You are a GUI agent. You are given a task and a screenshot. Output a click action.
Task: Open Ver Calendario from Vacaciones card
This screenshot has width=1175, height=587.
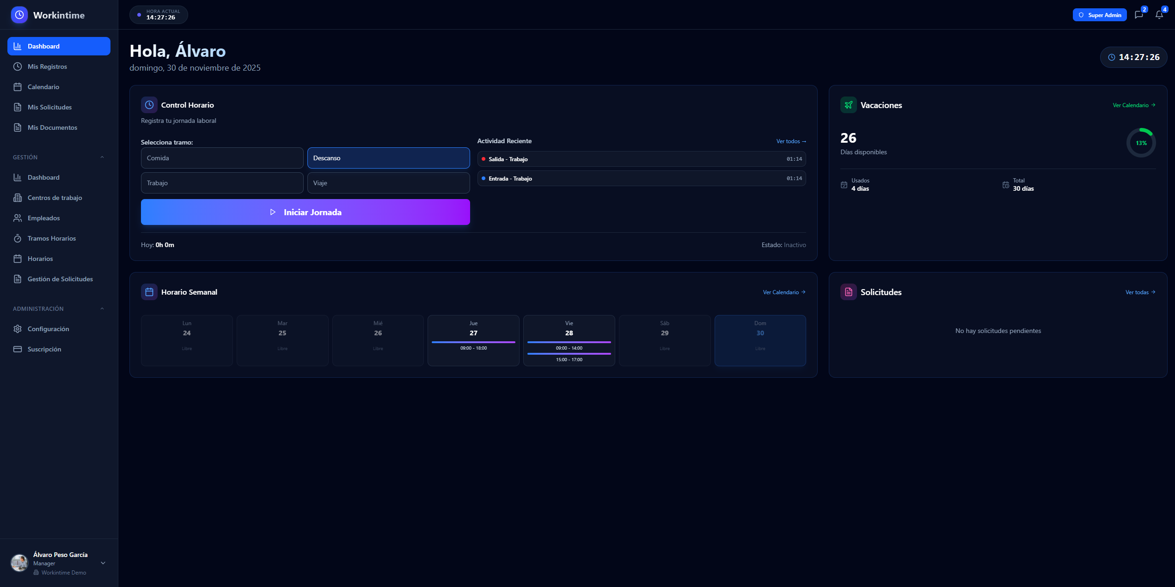point(1133,105)
